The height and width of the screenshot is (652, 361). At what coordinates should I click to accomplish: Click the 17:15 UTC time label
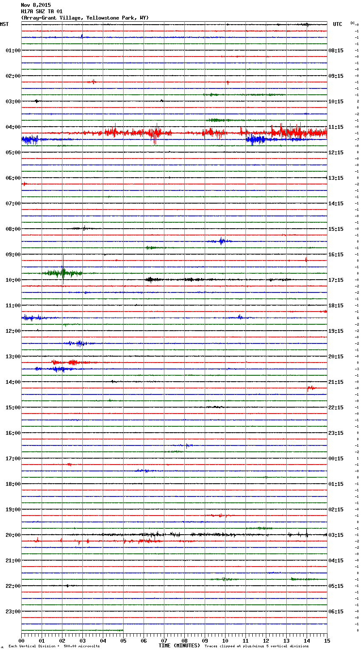pyautogui.click(x=336, y=280)
